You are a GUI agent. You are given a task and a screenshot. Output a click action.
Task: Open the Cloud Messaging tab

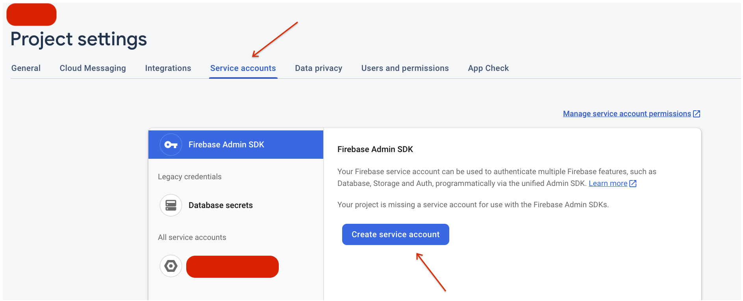[x=93, y=68]
